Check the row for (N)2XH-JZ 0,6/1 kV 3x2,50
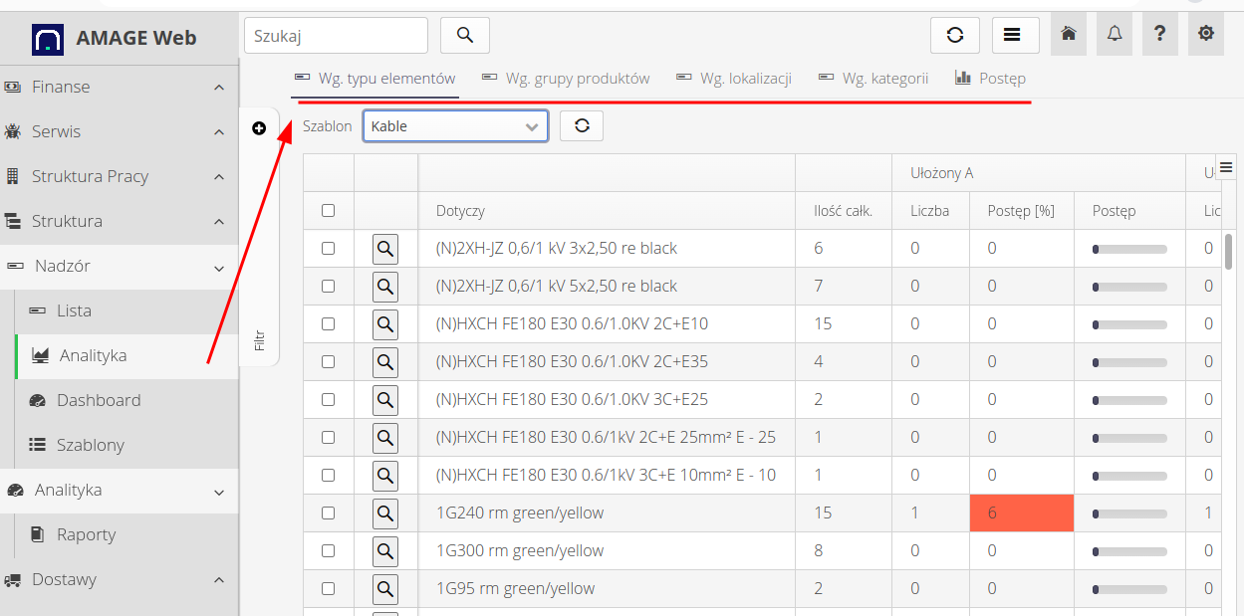This screenshot has width=1244, height=616. [x=329, y=249]
